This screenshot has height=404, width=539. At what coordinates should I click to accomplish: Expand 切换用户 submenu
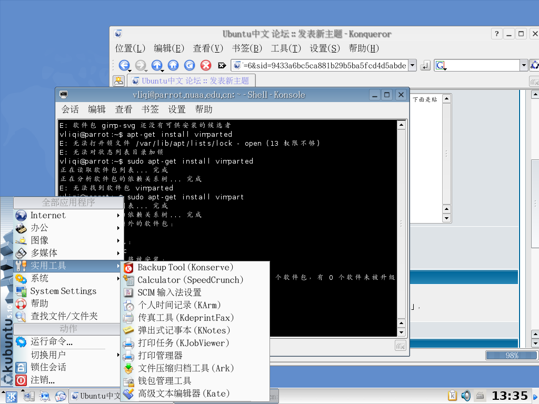coord(68,355)
